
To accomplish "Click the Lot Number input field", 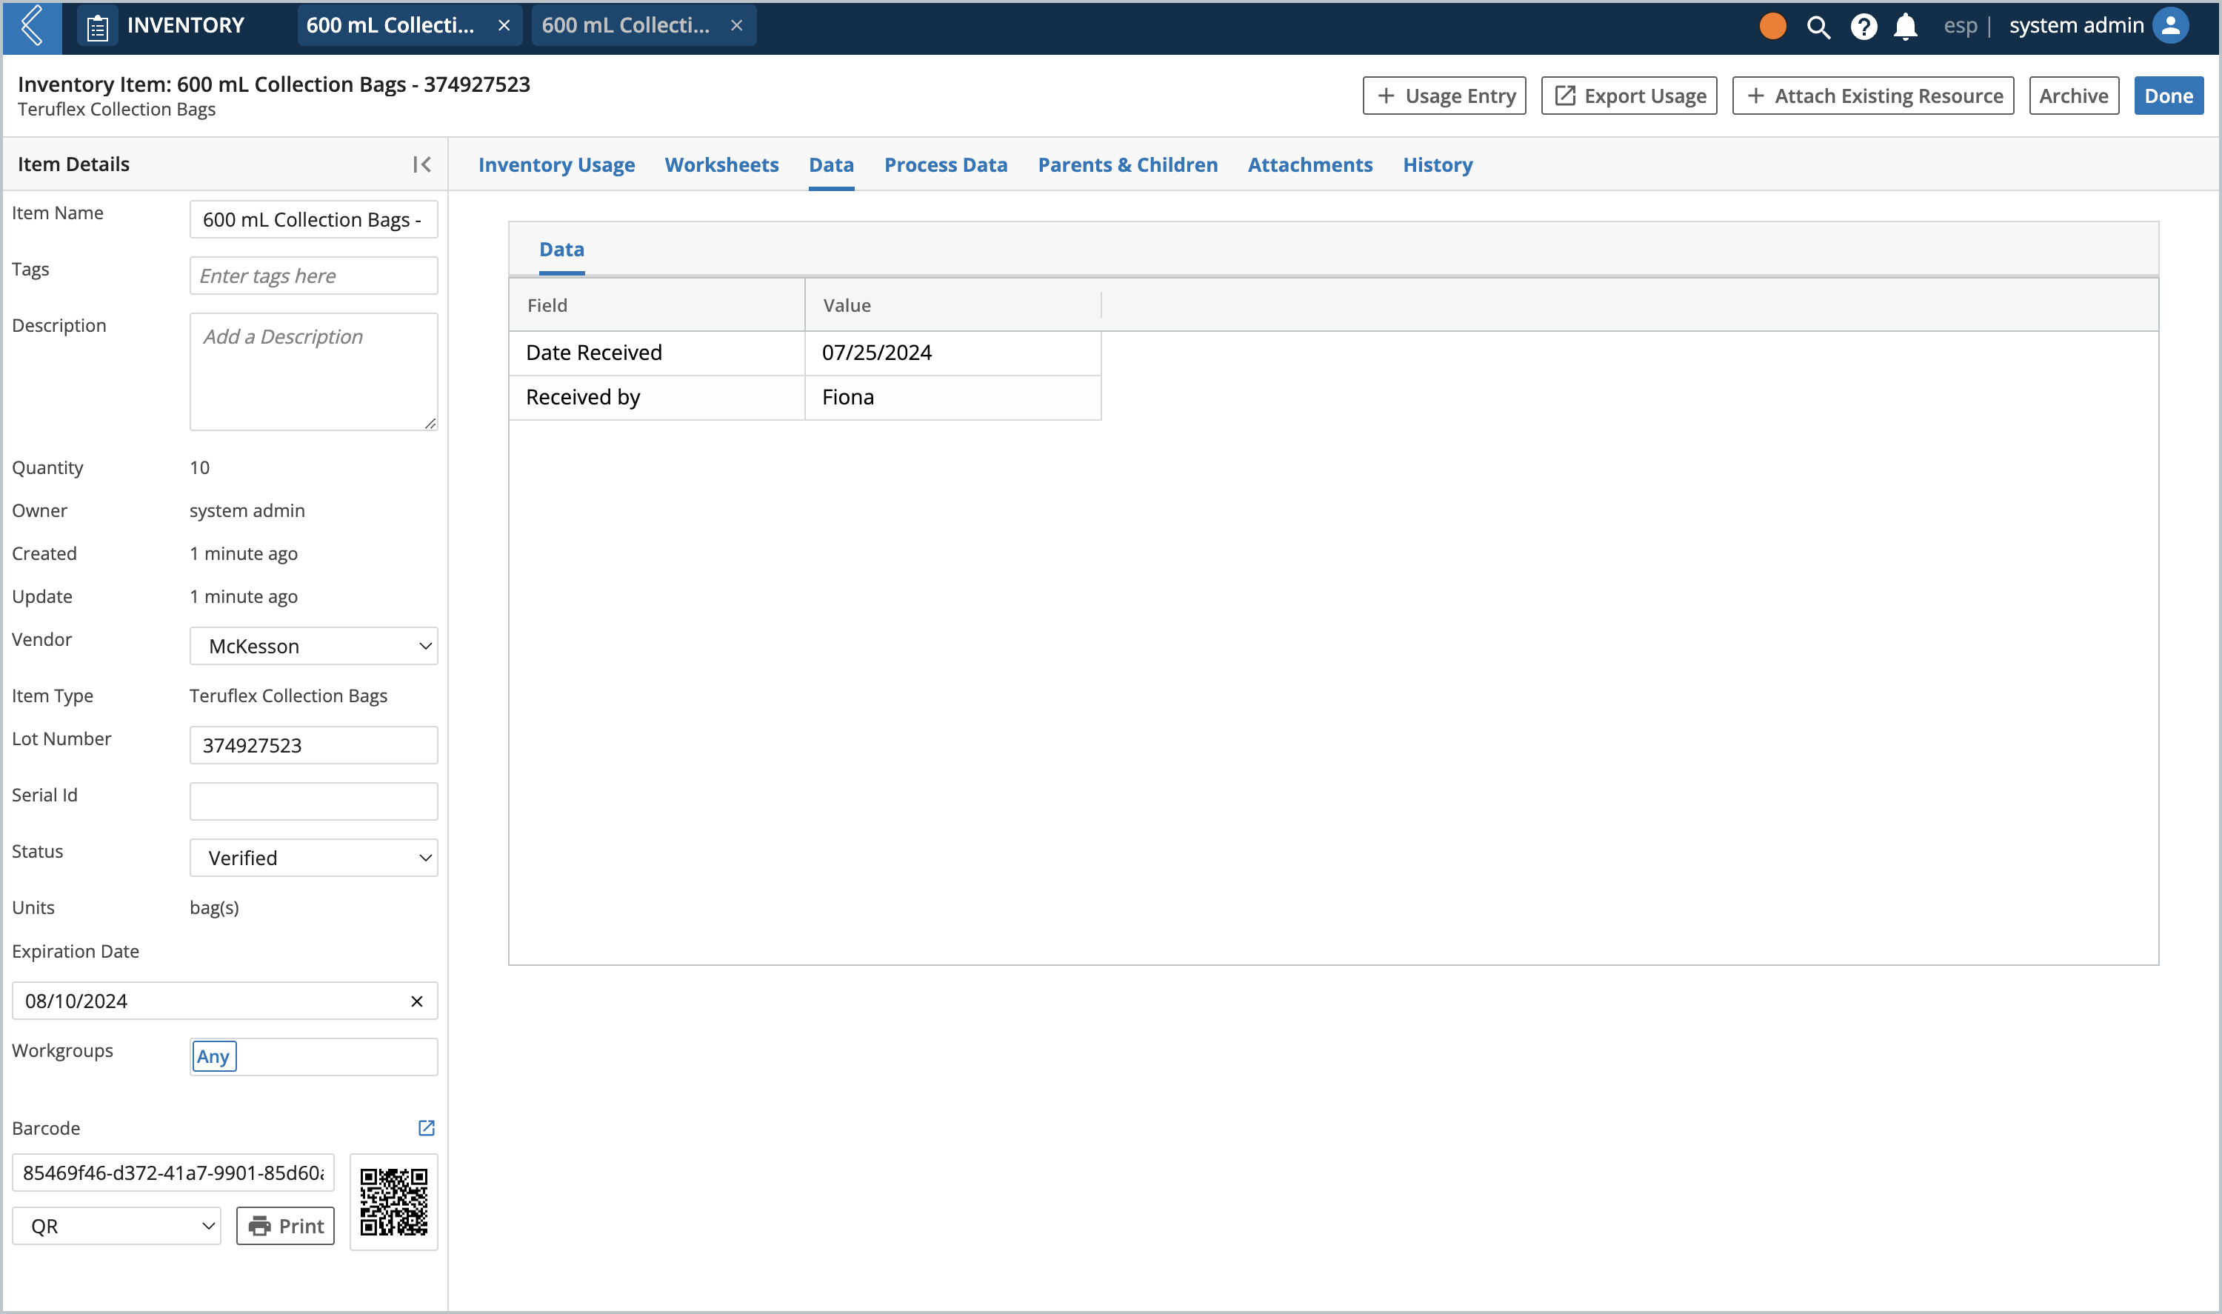I will tap(311, 743).
